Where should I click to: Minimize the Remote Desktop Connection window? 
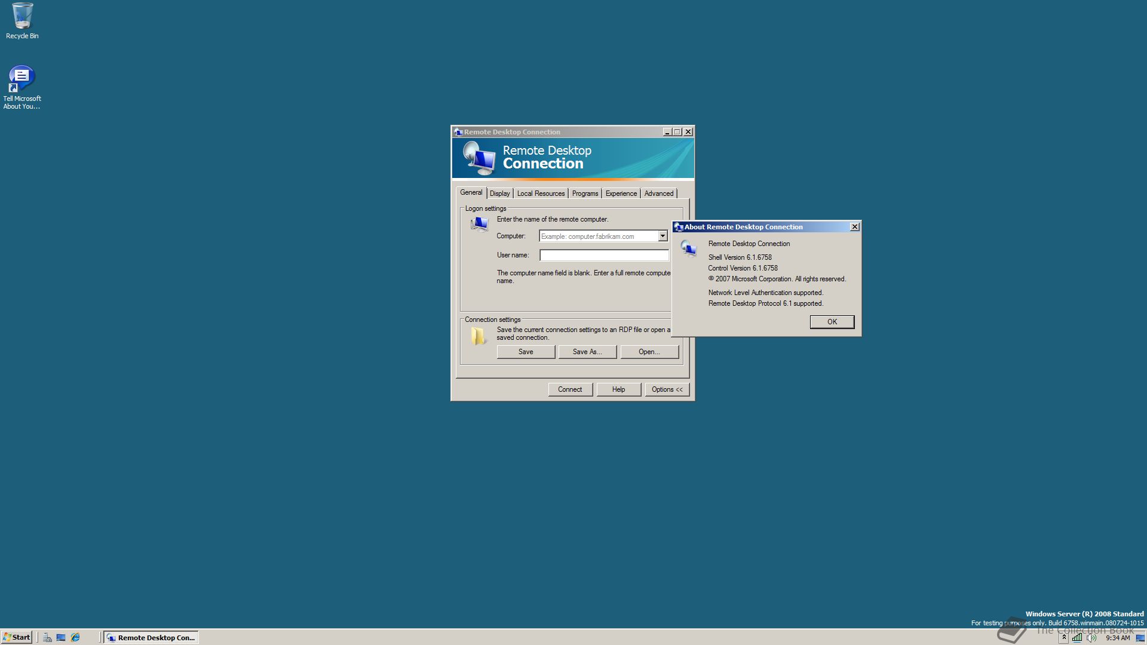tap(667, 132)
